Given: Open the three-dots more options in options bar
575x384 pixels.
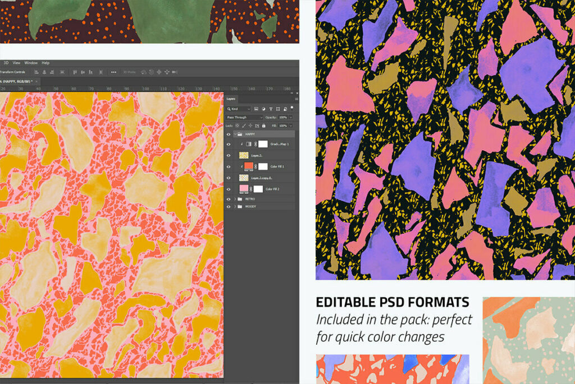Looking at the screenshot, I should point(114,72).
